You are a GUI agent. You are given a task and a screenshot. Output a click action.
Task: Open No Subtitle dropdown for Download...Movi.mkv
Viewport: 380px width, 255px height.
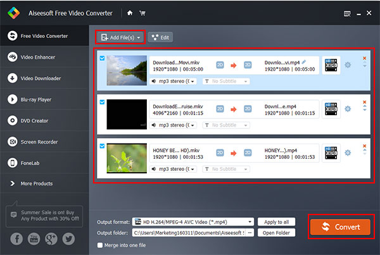point(226,82)
